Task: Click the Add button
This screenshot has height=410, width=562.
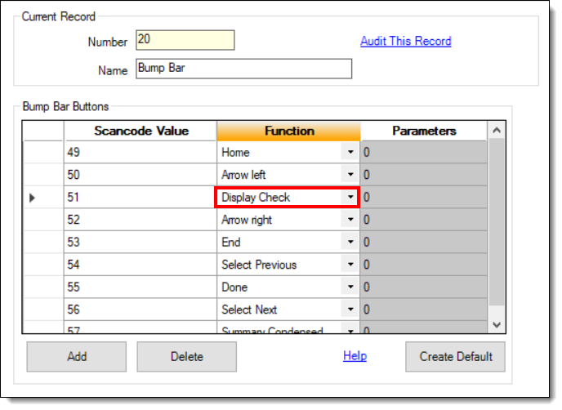Action: pos(76,357)
